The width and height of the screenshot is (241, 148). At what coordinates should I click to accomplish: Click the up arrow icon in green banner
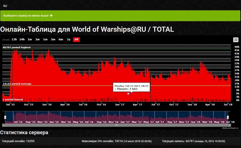[x=51, y=16]
